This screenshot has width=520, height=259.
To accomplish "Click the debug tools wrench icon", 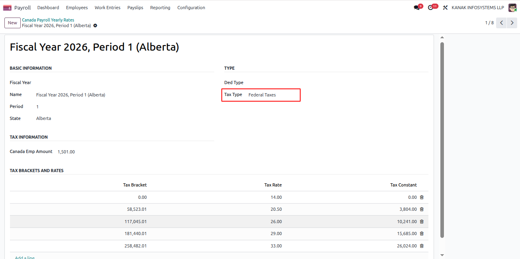I will tap(446, 8).
